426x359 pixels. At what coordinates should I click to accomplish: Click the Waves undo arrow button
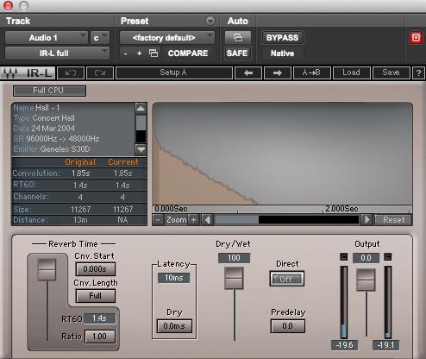(71, 72)
